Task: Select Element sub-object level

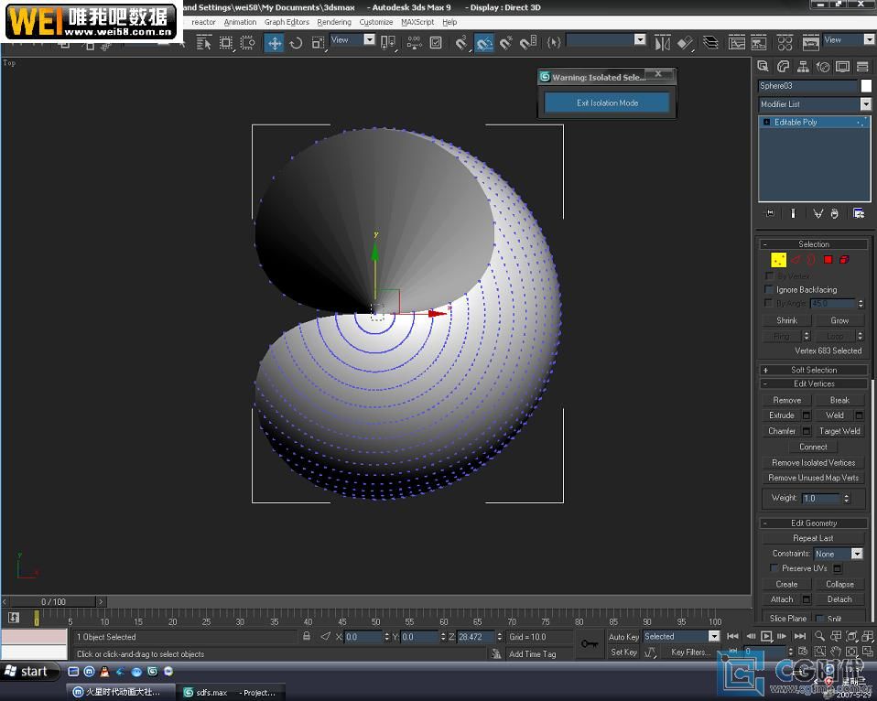Action: (x=844, y=259)
